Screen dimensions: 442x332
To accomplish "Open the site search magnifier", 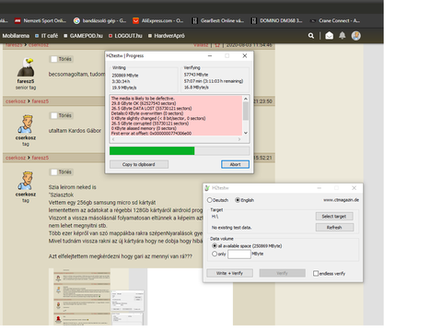I will coord(311,36).
